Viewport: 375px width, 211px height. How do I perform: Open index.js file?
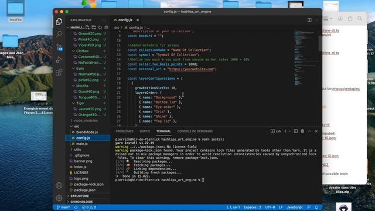(80, 166)
